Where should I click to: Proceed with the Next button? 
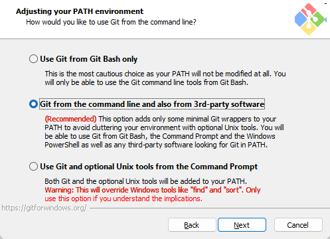click(x=242, y=225)
